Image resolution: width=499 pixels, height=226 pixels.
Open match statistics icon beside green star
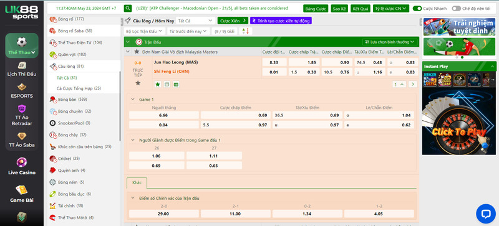click(167, 84)
